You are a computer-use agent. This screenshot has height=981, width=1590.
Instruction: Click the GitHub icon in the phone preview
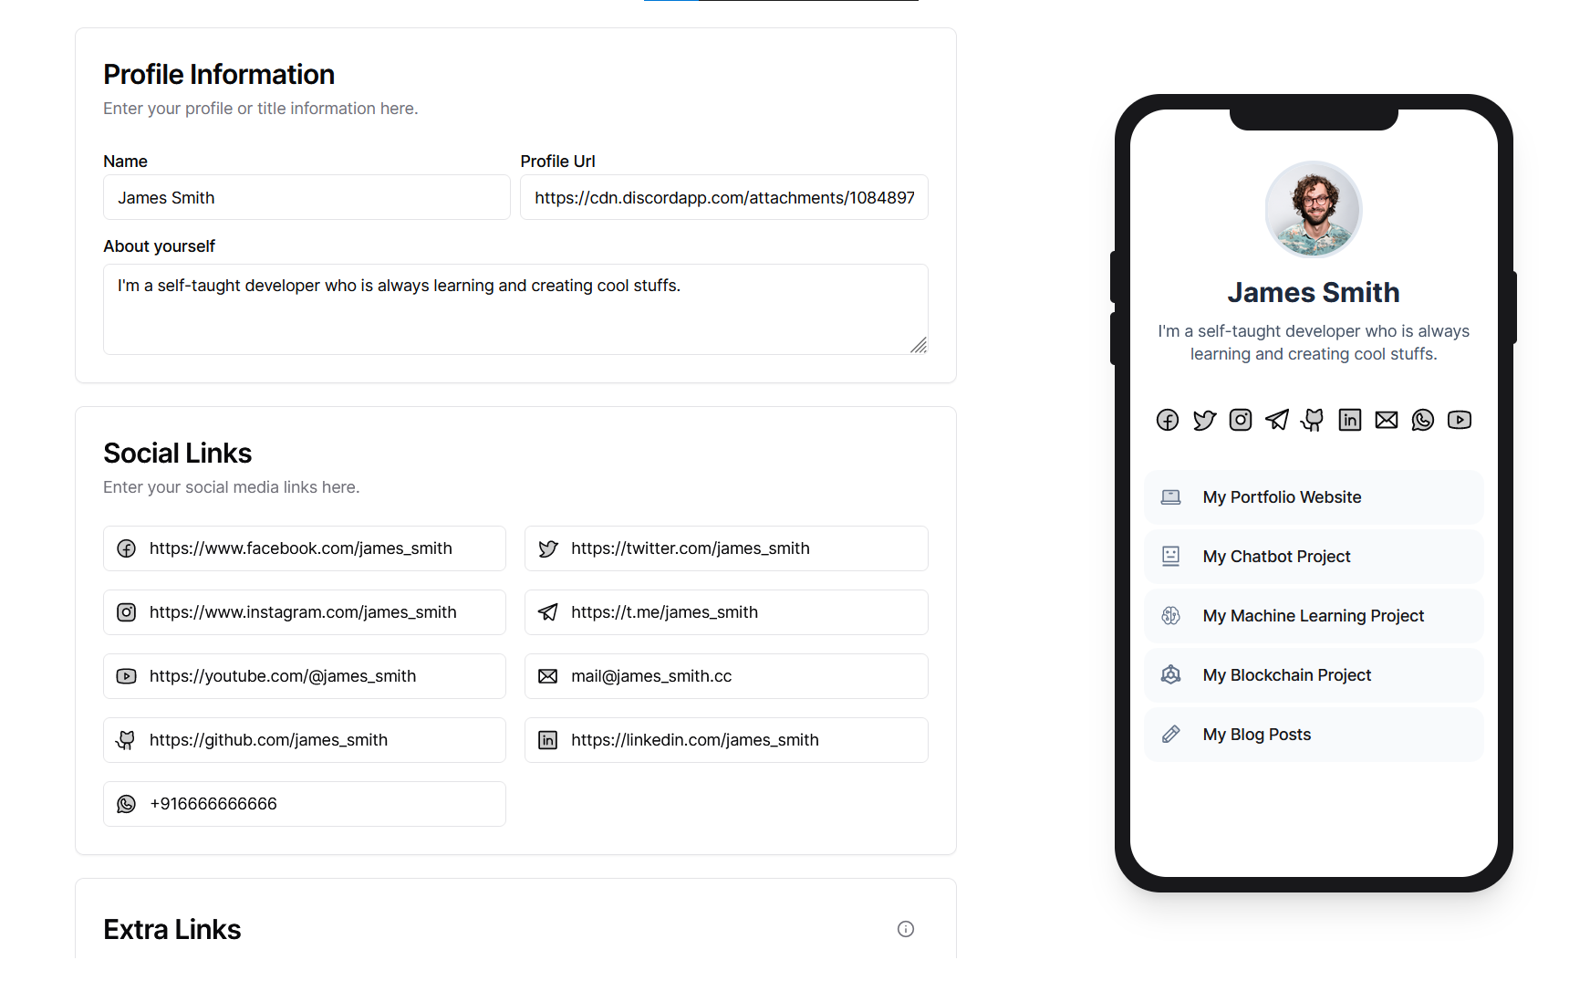coord(1314,420)
